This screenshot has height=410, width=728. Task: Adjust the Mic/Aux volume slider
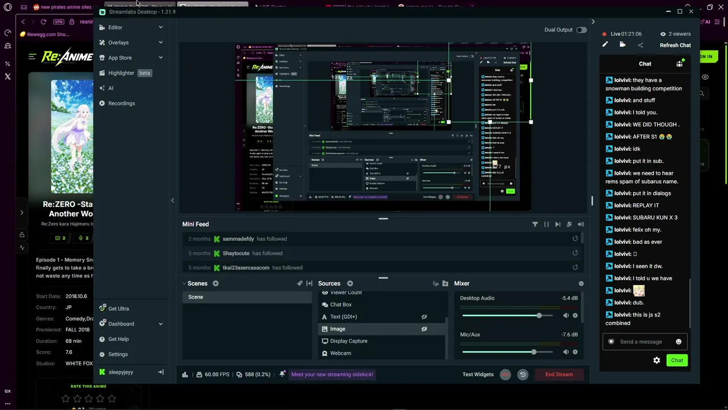pos(507,352)
